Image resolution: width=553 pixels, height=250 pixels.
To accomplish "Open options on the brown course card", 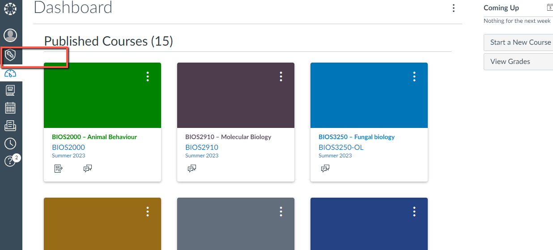I will pos(148,212).
